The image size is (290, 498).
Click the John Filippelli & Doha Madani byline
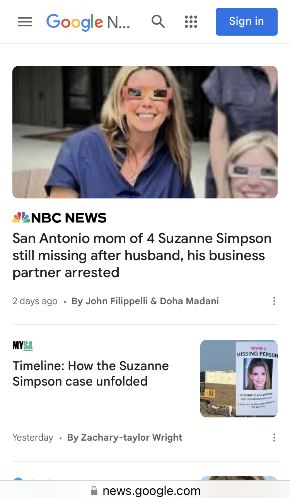(x=145, y=301)
